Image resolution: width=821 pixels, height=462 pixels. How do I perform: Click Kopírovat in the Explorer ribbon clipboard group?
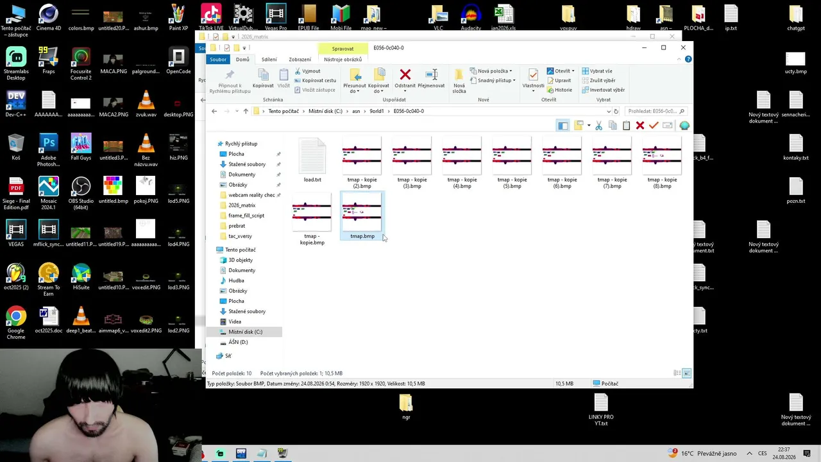click(263, 78)
